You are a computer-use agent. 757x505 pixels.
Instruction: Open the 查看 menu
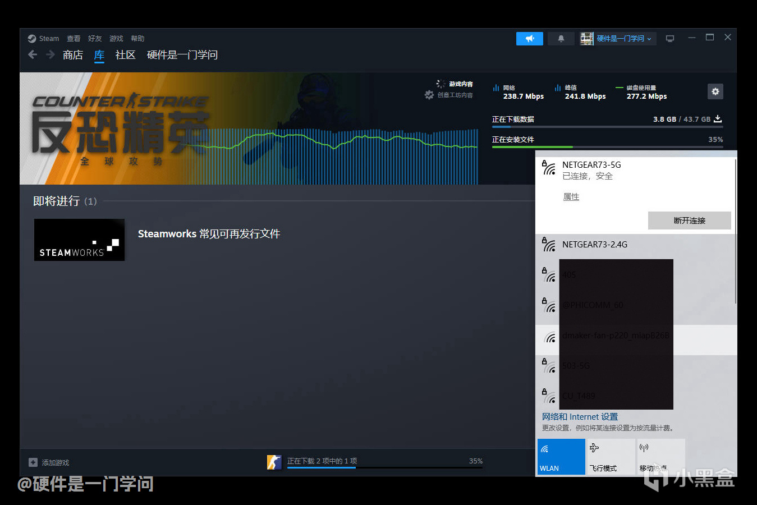[74, 39]
